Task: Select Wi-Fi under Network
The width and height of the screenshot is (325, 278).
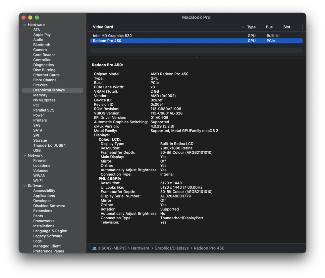Action: point(38,181)
